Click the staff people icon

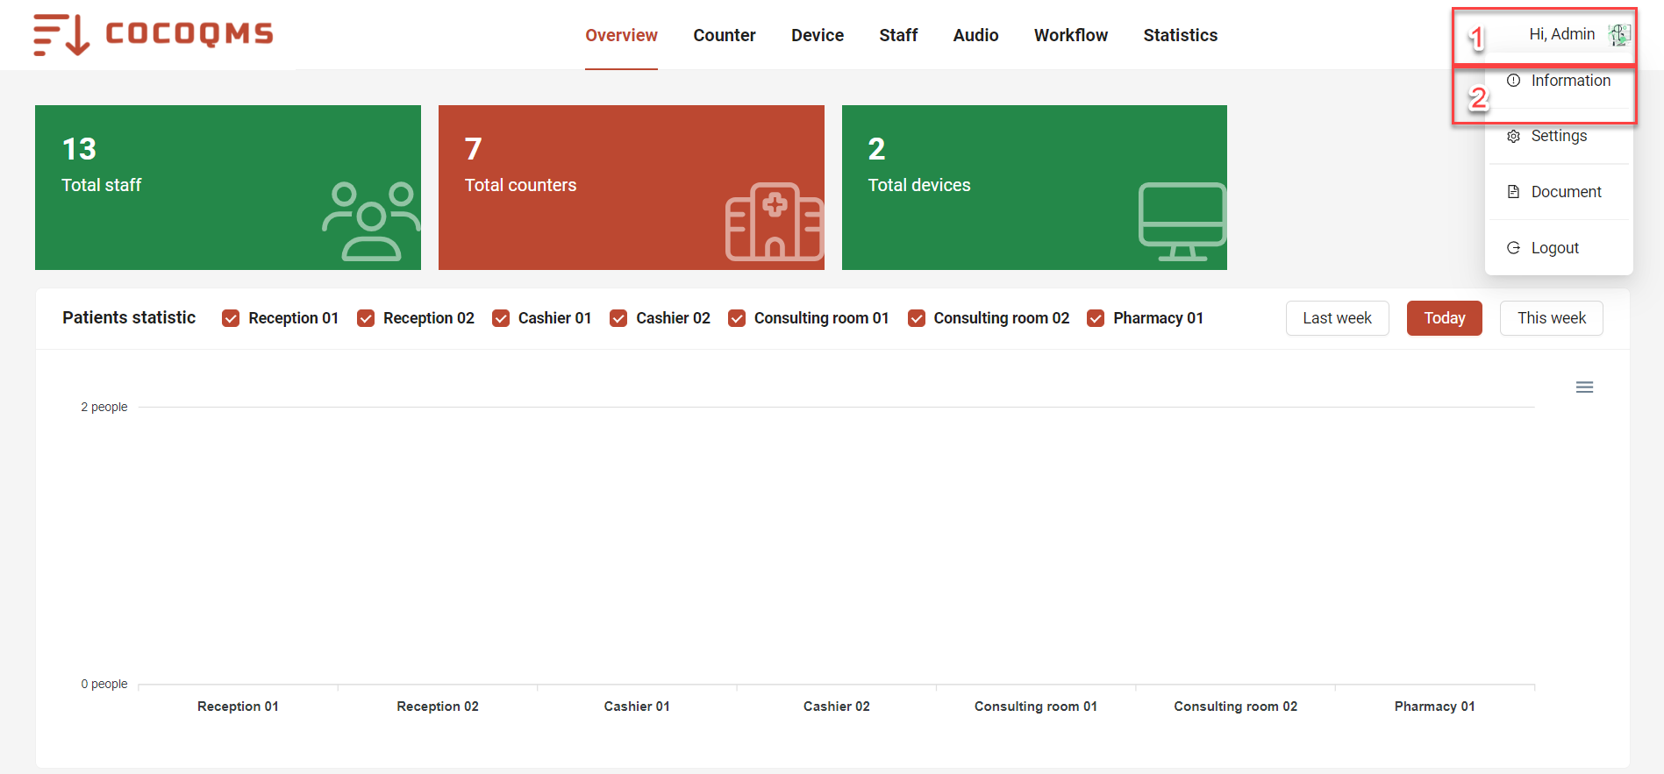click(x=370, y=221)
